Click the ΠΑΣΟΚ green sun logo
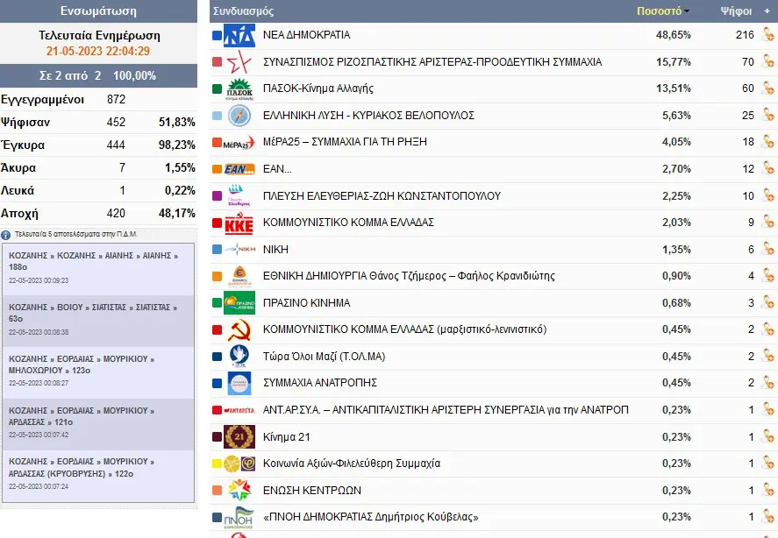The height and width of the screenshot is (538, 778). (x=239, y=88)
